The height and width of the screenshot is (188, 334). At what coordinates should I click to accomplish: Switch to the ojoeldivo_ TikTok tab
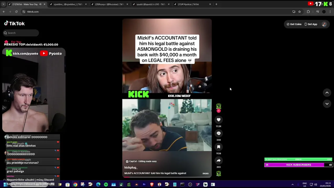68,4
